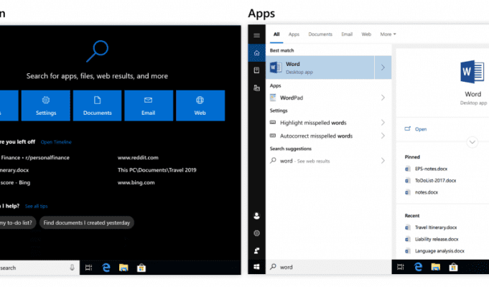Click This PC\Documents\Travel 2019 path
The width and height of the screenshot is (489, 287).
coord(157,170)
